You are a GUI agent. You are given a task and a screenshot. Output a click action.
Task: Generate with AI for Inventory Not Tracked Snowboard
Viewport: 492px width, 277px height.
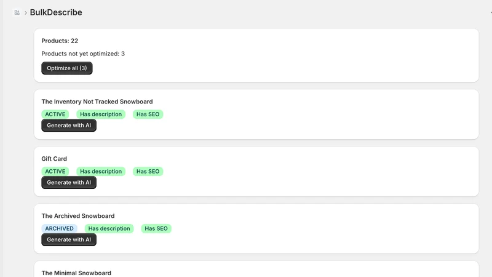(69, 126)
